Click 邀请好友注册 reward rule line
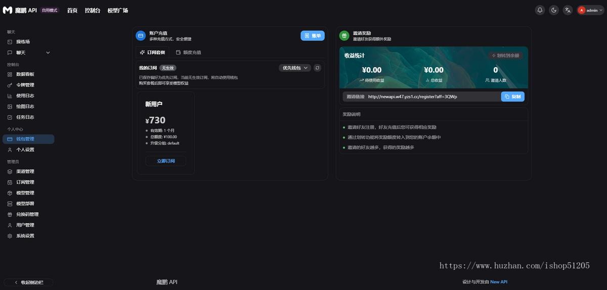Viewport: 607px width, 290px height. tap(392, 127)
